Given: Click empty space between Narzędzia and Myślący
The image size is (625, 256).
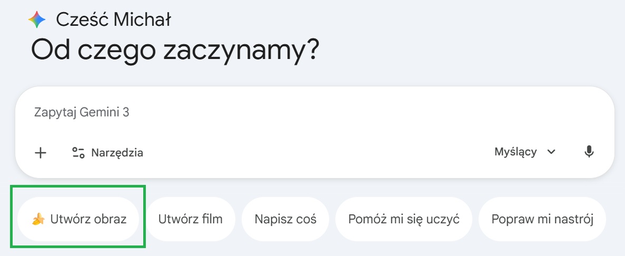Looking at the screenshot, I should tap(316, 153).
